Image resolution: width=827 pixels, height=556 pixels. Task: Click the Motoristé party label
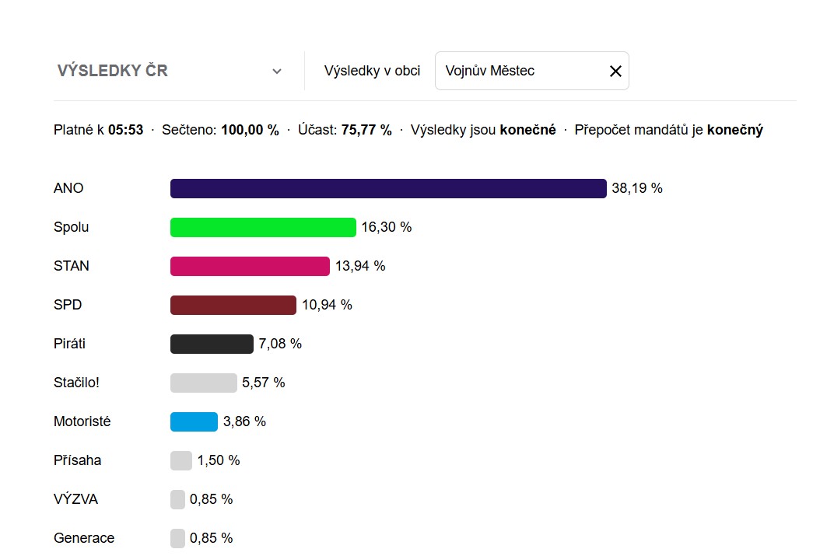pos(82,421)
